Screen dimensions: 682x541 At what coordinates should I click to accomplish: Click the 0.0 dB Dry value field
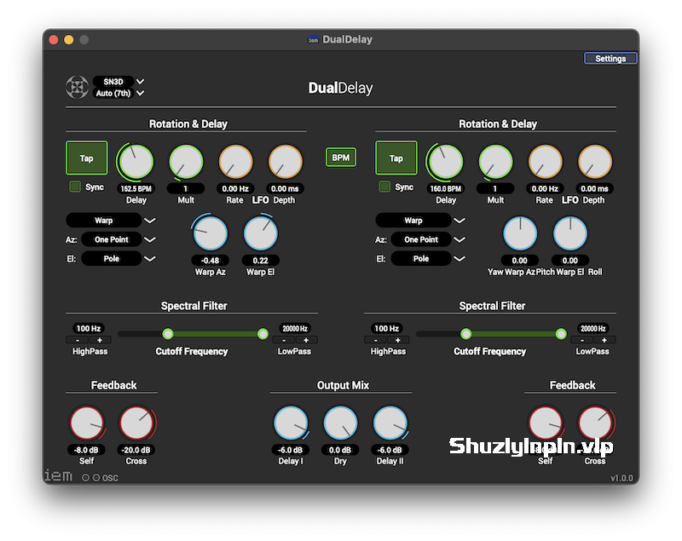coord(340,450)
